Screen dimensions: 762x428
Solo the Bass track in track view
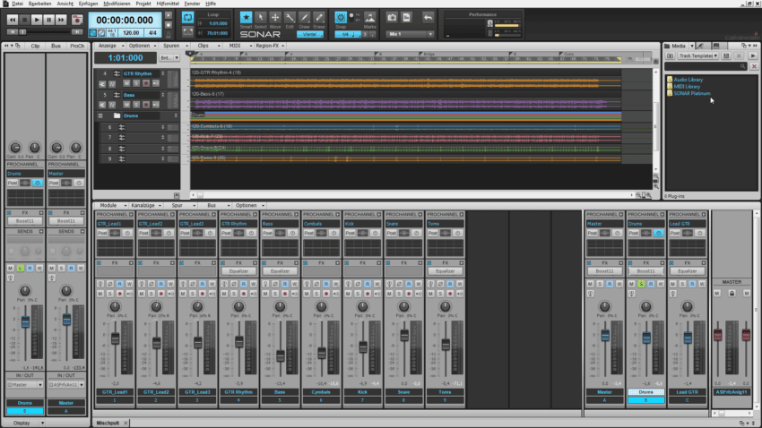point(136,105)
